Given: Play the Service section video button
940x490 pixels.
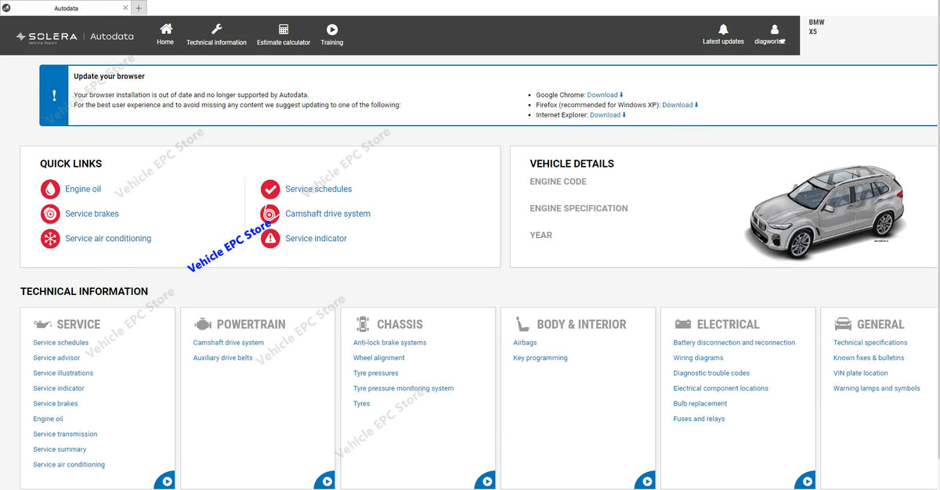Looking at the screenshot, I should point(166,481).
